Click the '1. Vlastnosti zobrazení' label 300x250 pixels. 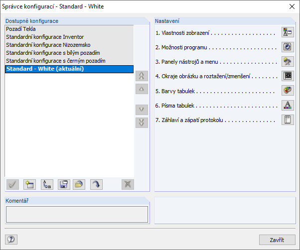(x=182, y=33)
